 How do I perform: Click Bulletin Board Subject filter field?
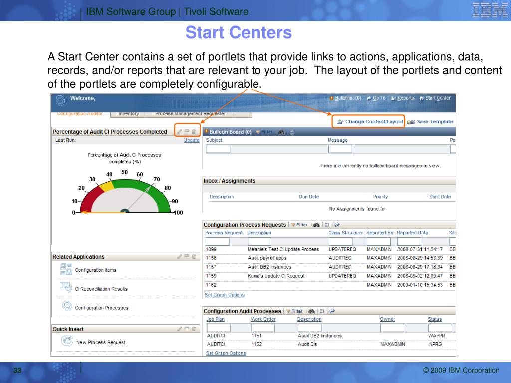click(x=218, y=149)
